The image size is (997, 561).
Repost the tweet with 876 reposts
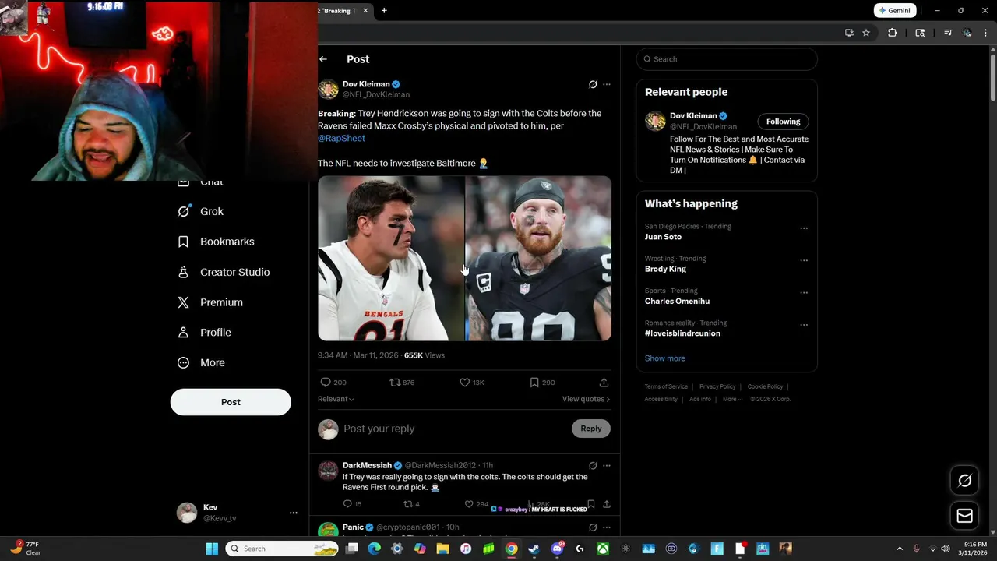point(395,383)
